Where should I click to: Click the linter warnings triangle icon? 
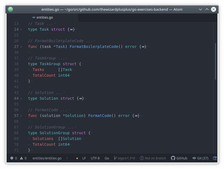point(21,158)
